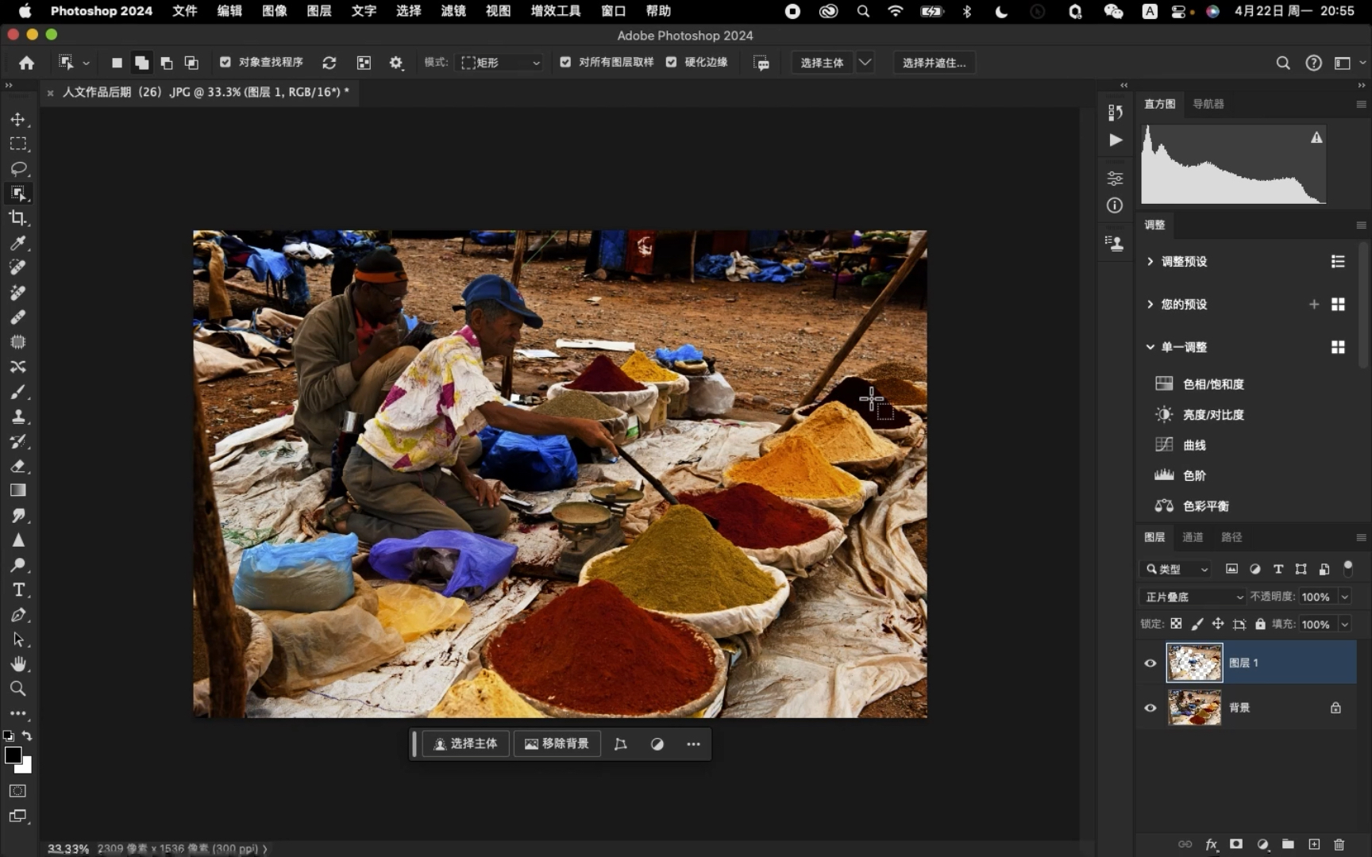Select the Crop tool

pos(17,218)
